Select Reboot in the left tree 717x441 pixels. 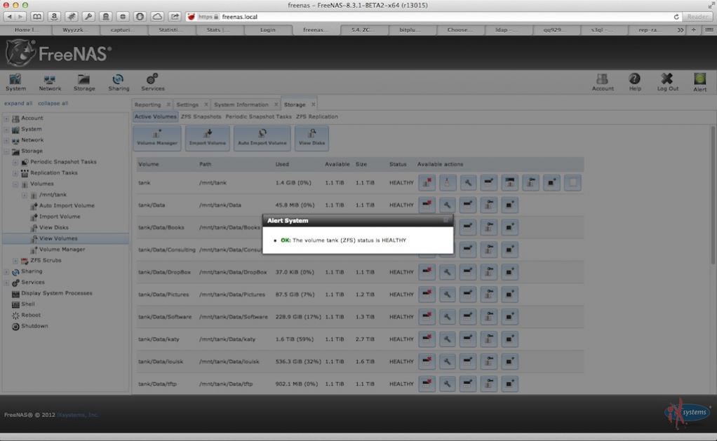click(x=31, y=316)
